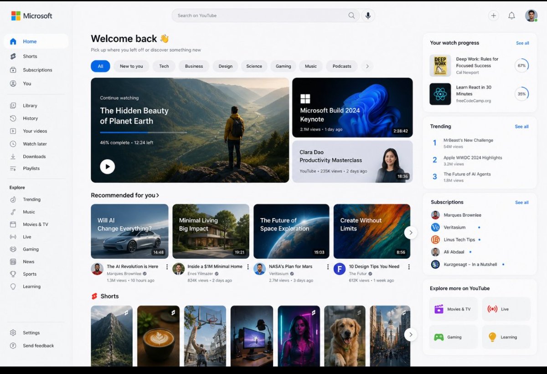Click the Microsoft logo icon
This screenshot has width=547, height=374.
click(16, 16)
